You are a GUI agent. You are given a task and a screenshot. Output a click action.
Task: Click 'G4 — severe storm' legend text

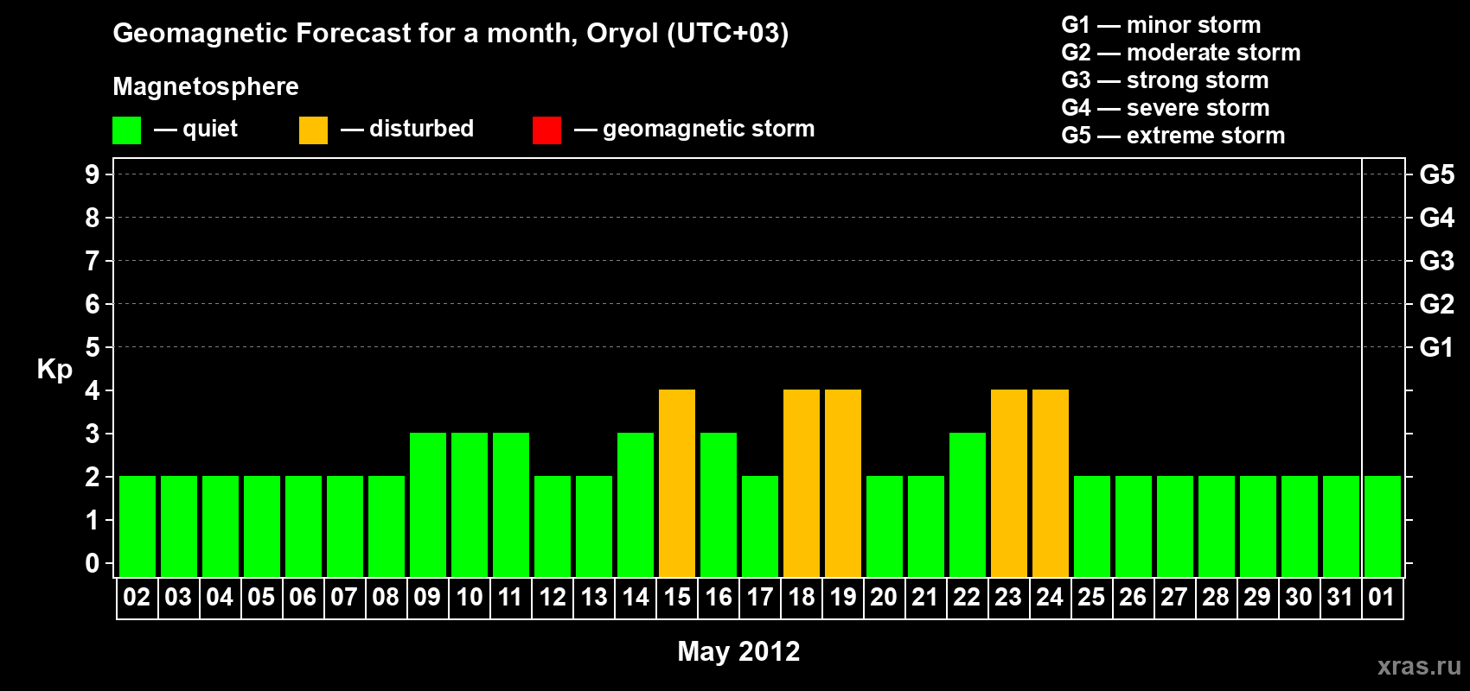click(1166, 108)
